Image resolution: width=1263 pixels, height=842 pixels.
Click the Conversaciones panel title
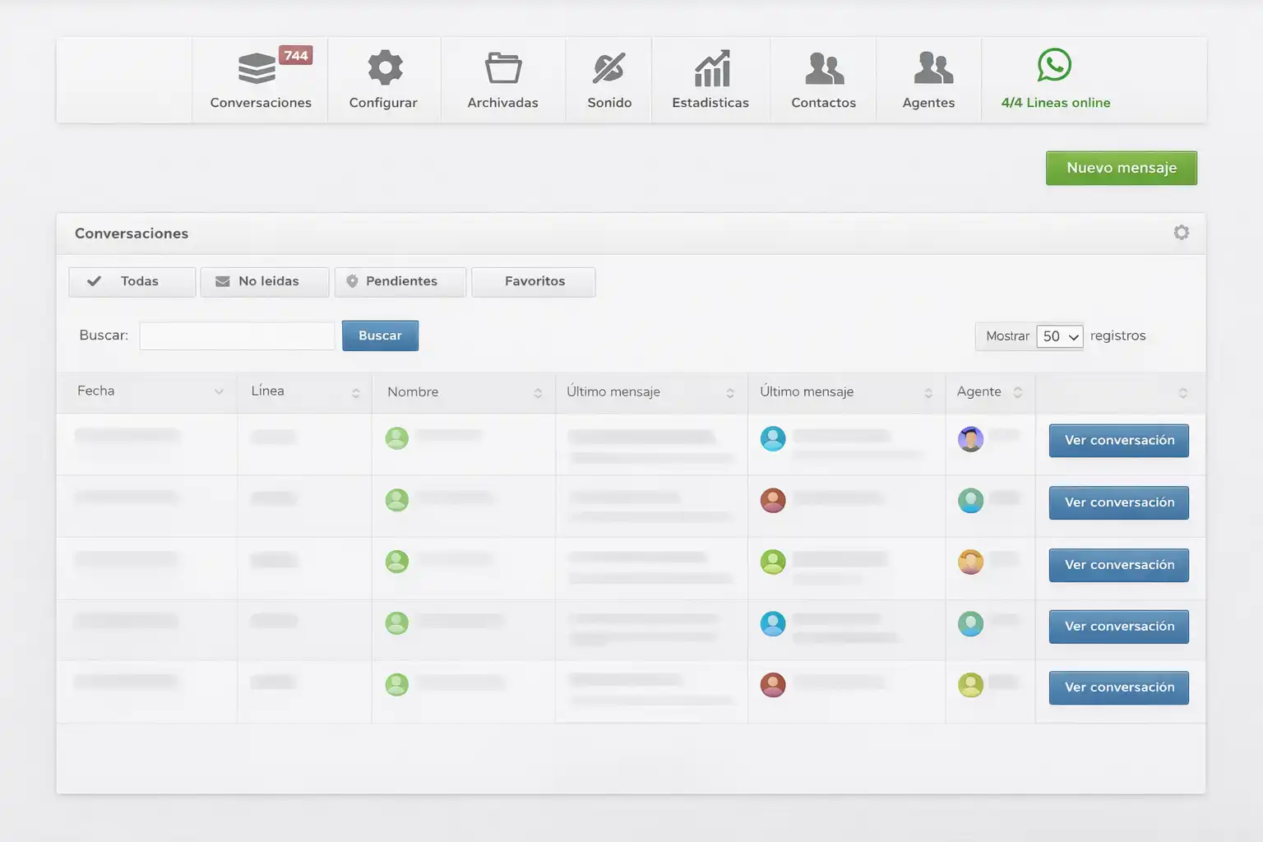point(132,234)
